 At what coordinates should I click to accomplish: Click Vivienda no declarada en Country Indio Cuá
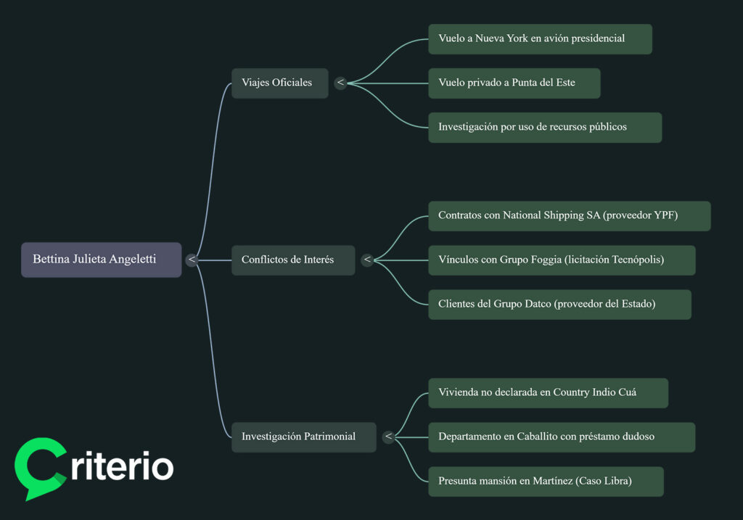click(x=548, y=392)
